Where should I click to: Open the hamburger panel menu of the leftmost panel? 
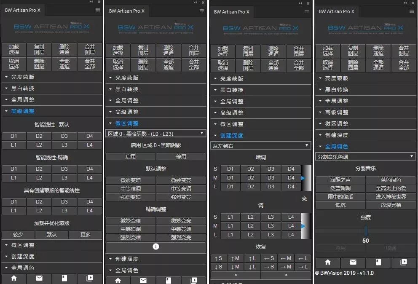click(98, 10)
